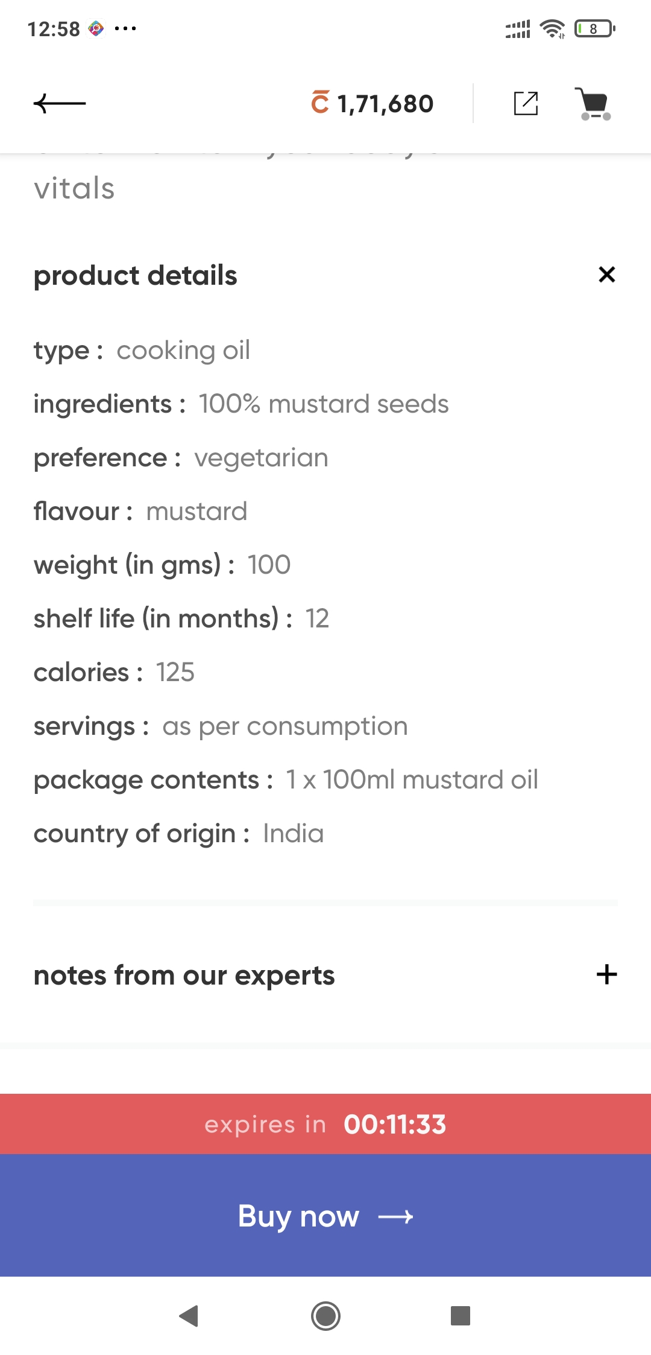The height and width of the screenshot is (1355, 651).
Task: Tap the 'notes from our experts' heading
Action: pos(184,976)
